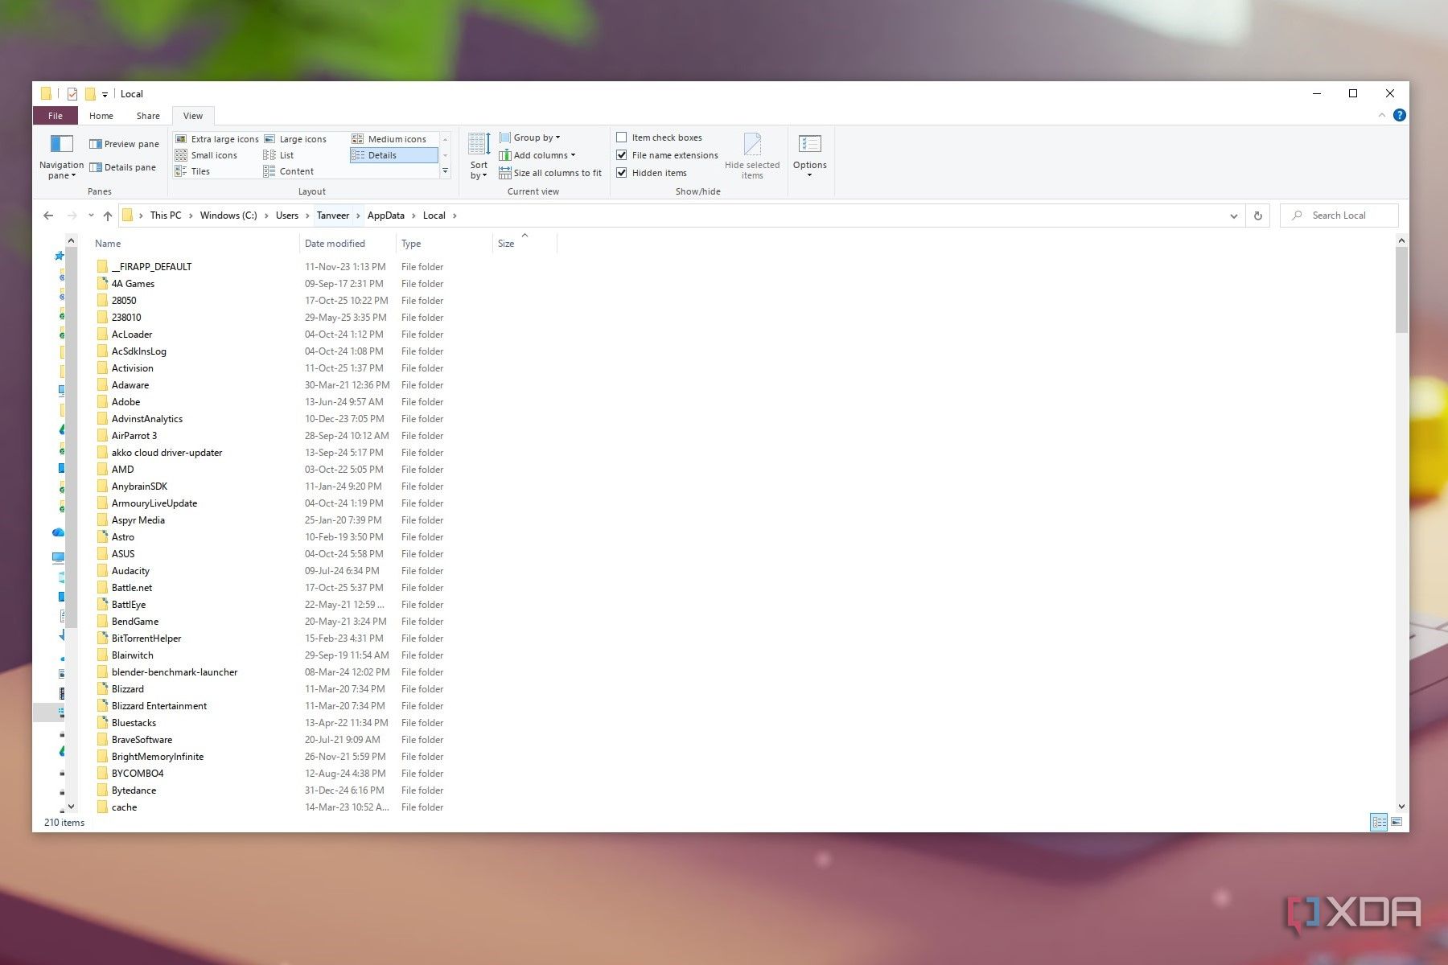Select the Details layout
This screenshot has height=965, width=1448.
[x=394, y=155]
